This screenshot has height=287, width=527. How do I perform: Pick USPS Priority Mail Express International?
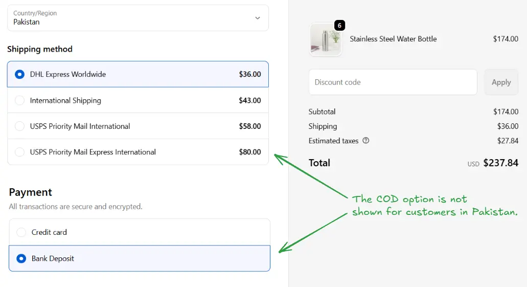pyautogui.click(x=20, y=152)
